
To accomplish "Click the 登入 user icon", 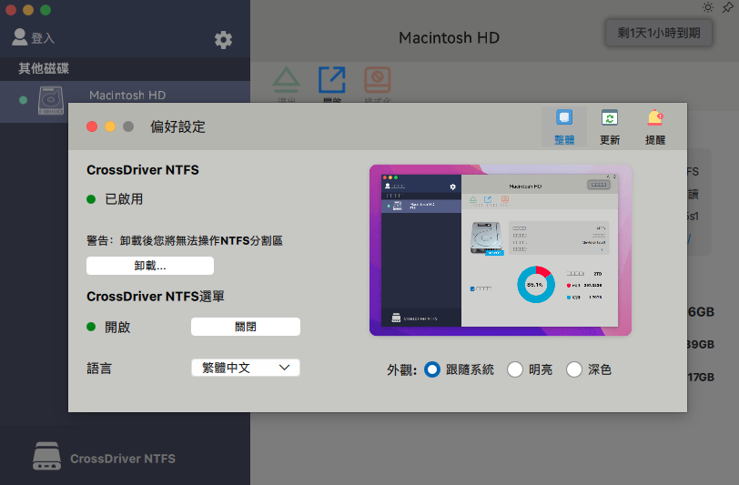I will tap(19, 37).
